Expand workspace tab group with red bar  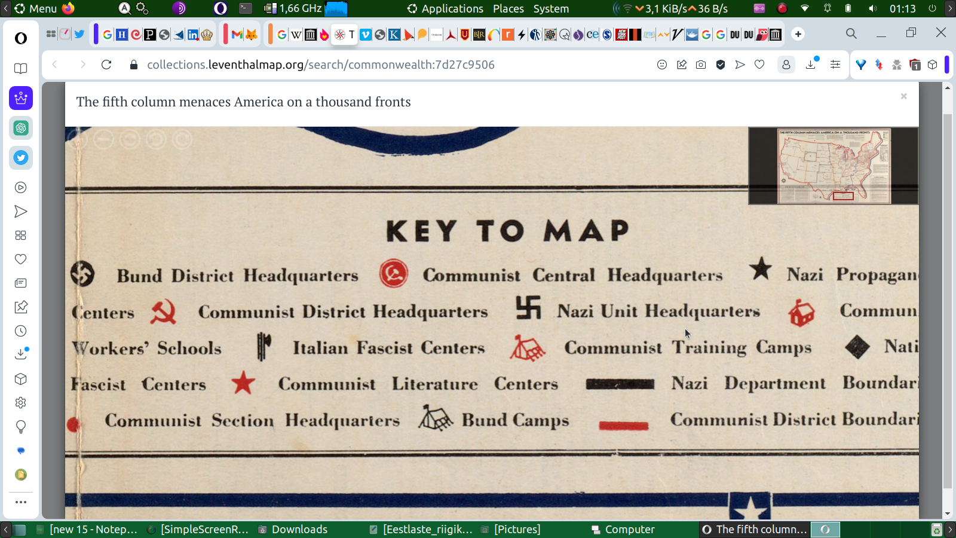tap(226, 34)
